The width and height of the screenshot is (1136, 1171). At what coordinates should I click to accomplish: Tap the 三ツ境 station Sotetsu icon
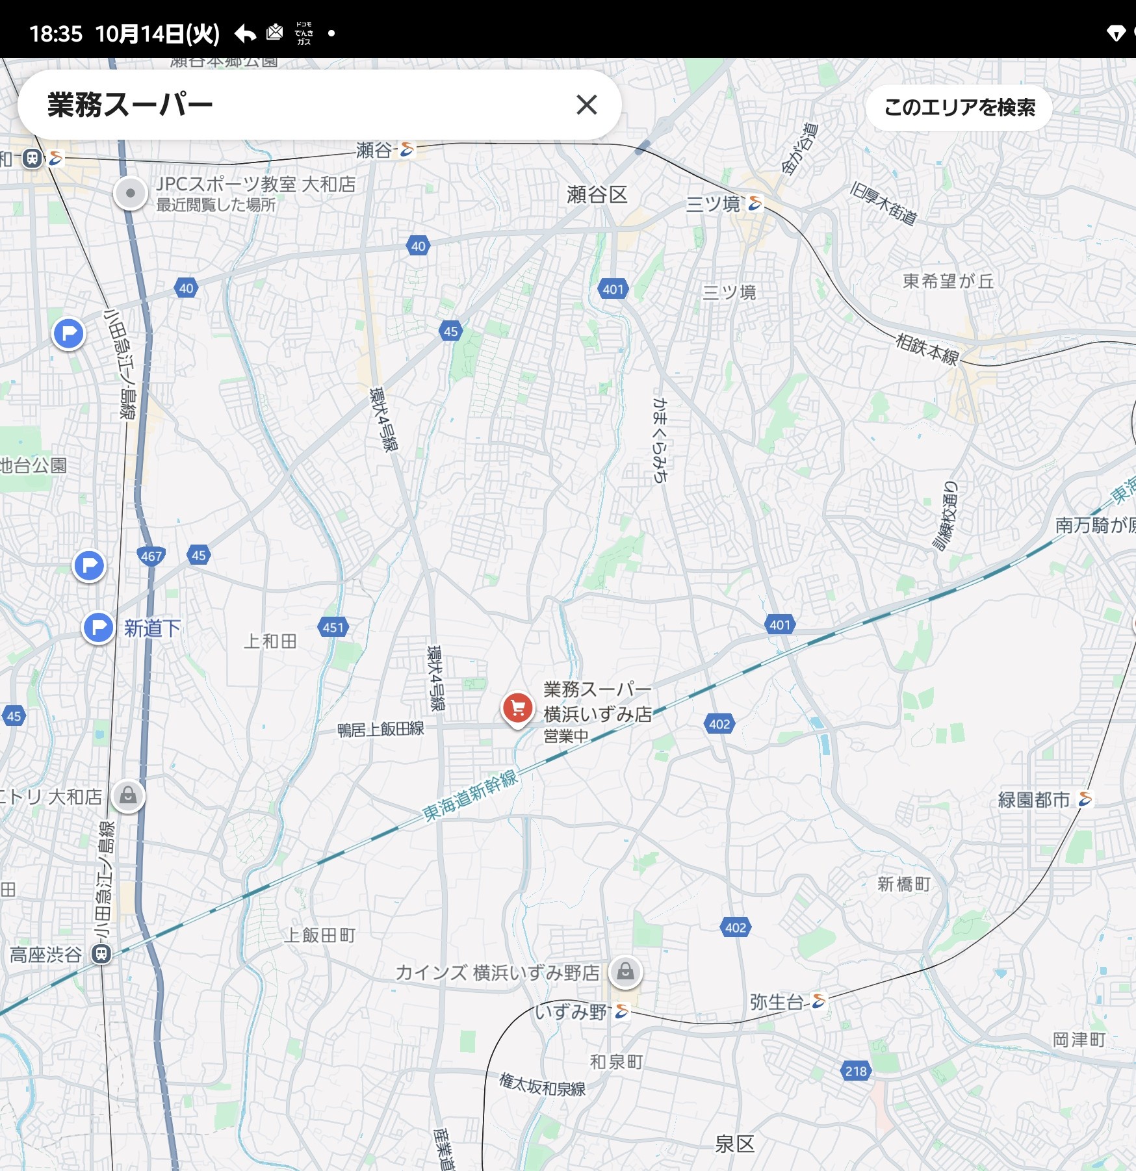click(x=755, y=203)
